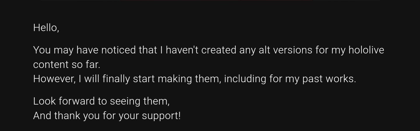Click the word "support!" at the end

(x=161, y=116)
